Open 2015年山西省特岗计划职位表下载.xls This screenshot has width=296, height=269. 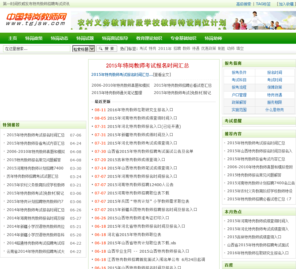click(x=142, y=243)
